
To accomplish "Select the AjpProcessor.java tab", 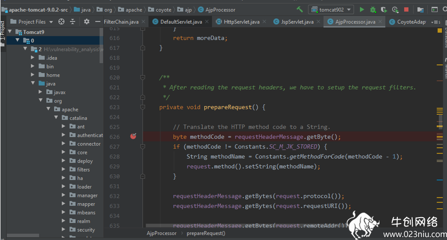I will point(355,22).
